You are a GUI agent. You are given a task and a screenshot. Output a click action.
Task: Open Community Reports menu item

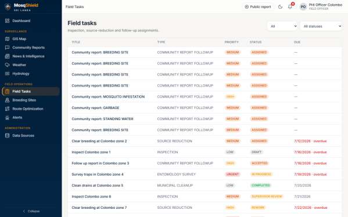[x=31, y=48]
